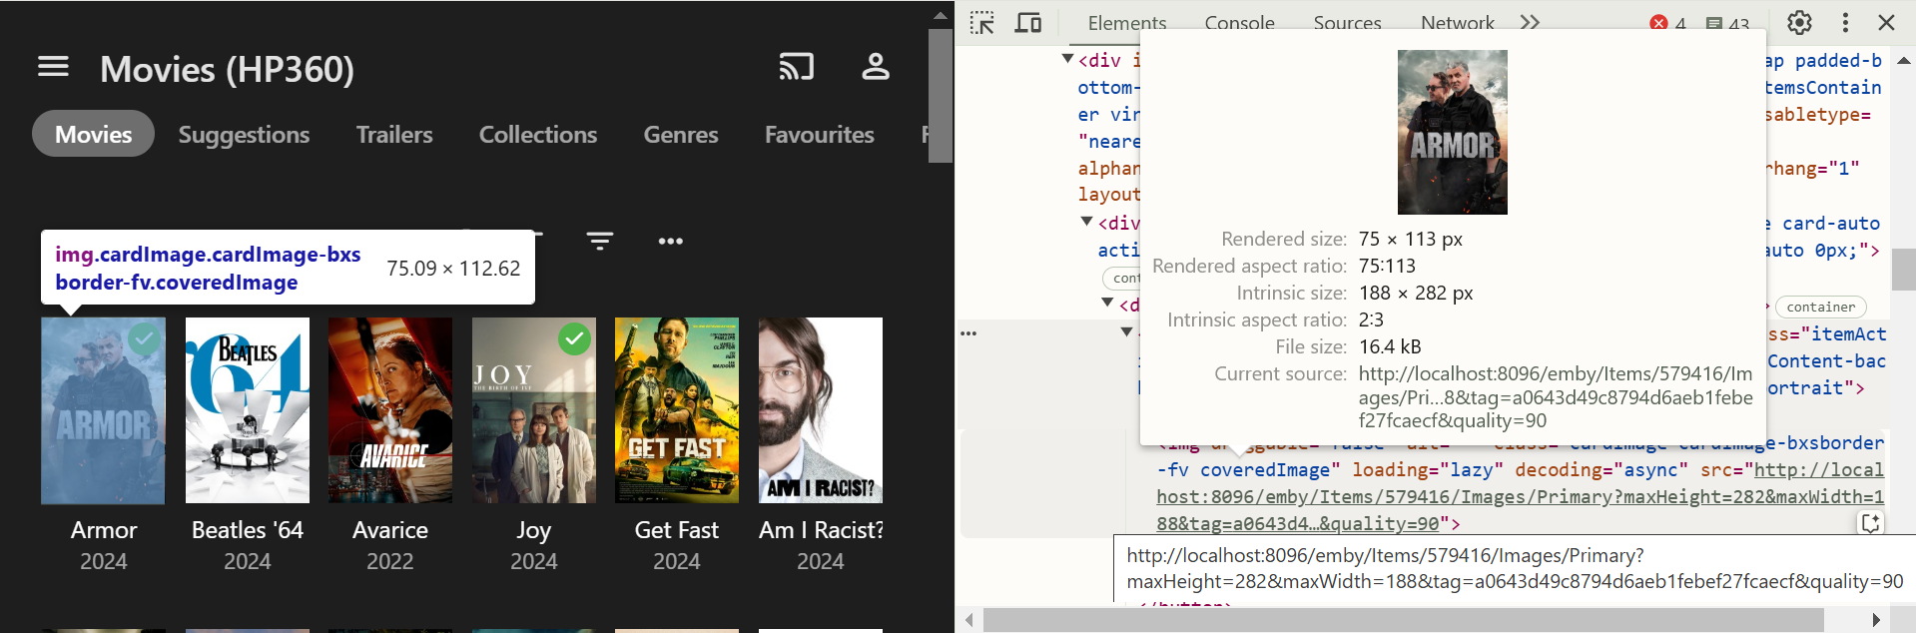
Task: Open the Console panel in DevTools
Action: 1240,22
